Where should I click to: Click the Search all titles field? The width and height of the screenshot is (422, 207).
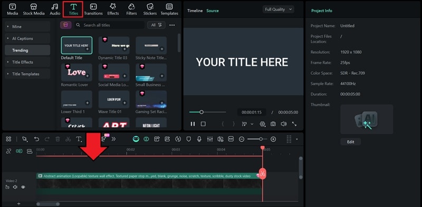point(109,25)
